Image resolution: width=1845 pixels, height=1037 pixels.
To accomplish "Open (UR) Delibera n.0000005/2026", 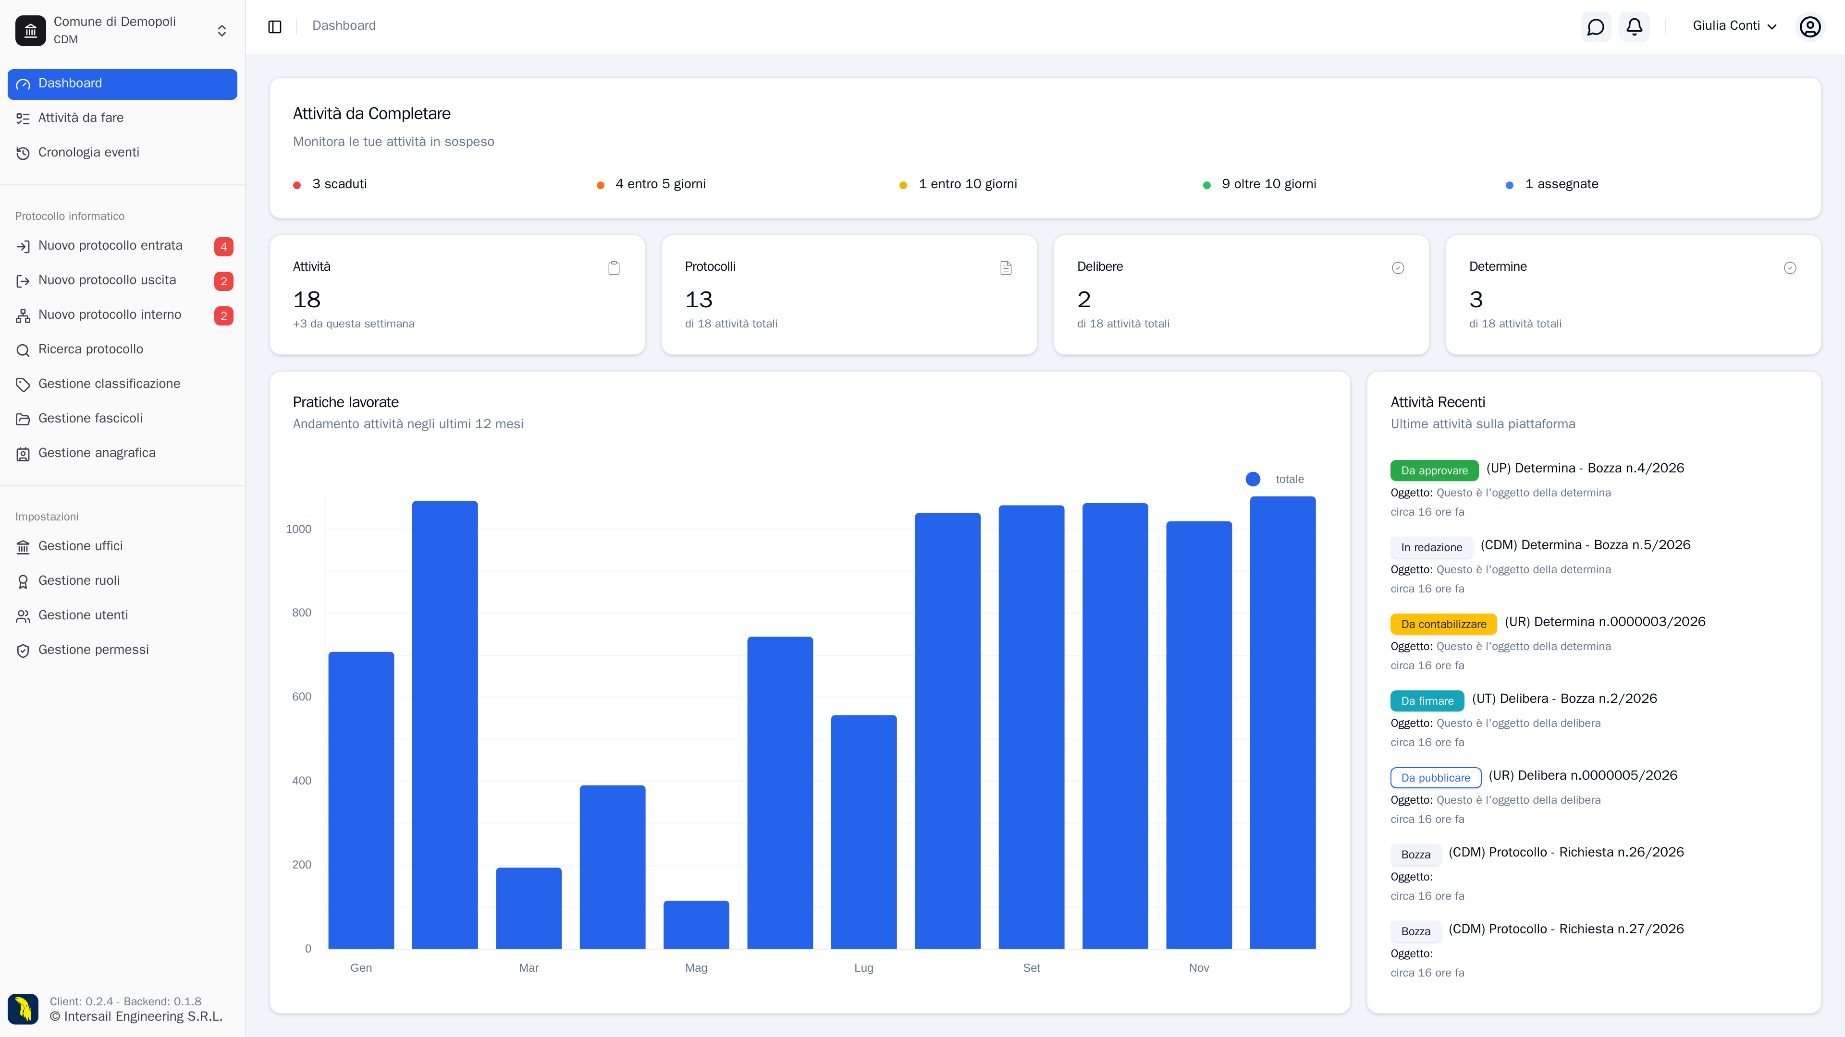I will click(x=1583, y=775).
